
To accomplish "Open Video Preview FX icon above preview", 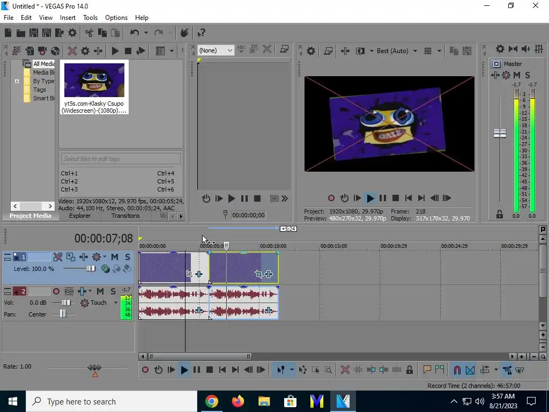I will (x=345, y=51).
